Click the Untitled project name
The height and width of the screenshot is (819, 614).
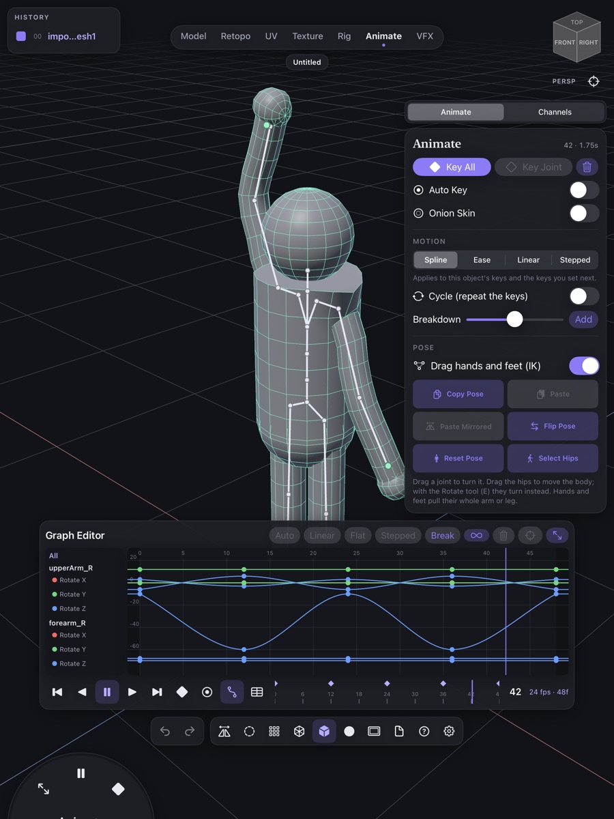[307, 62]
